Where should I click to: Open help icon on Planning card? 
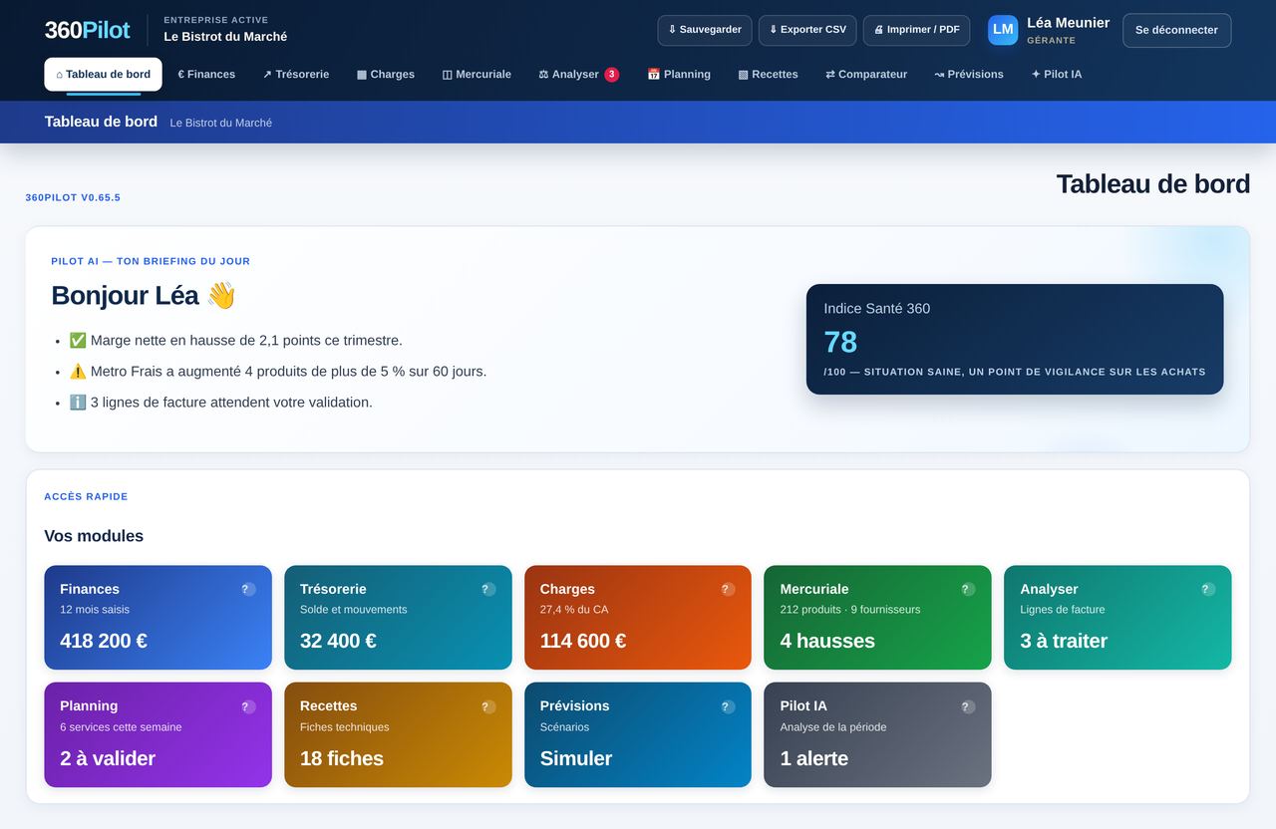(x=248, y=706)
